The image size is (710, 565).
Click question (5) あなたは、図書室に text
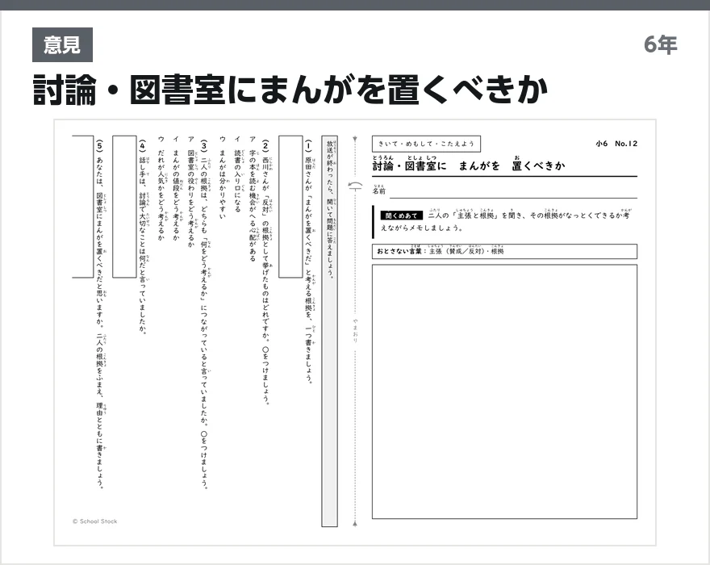point(99,314)
